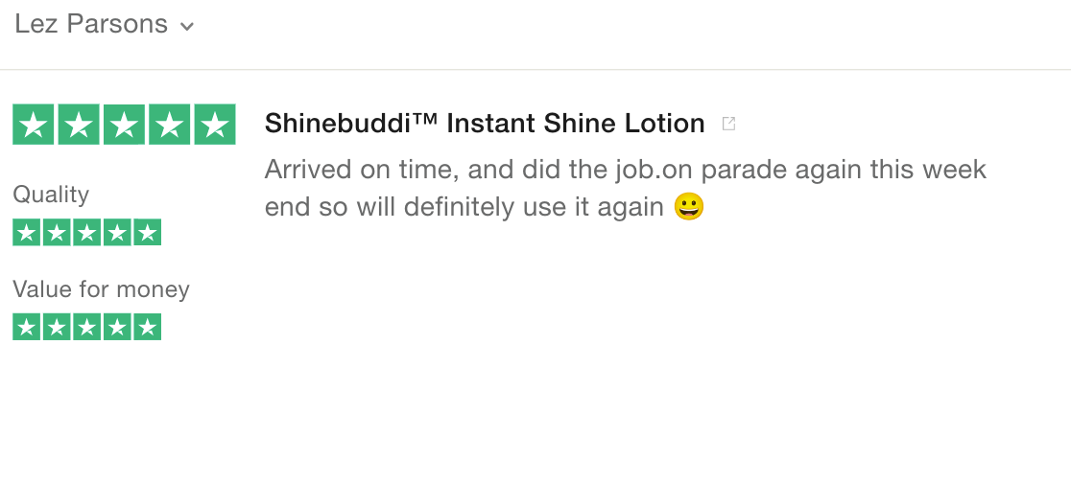This screenshot has width=1071, height=483.
Task: Click the Value for money label
Action: (x=101, y=289)
